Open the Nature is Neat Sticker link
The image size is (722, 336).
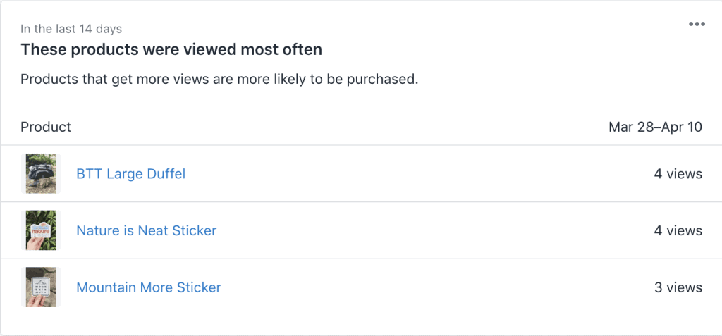click(147, 230)
